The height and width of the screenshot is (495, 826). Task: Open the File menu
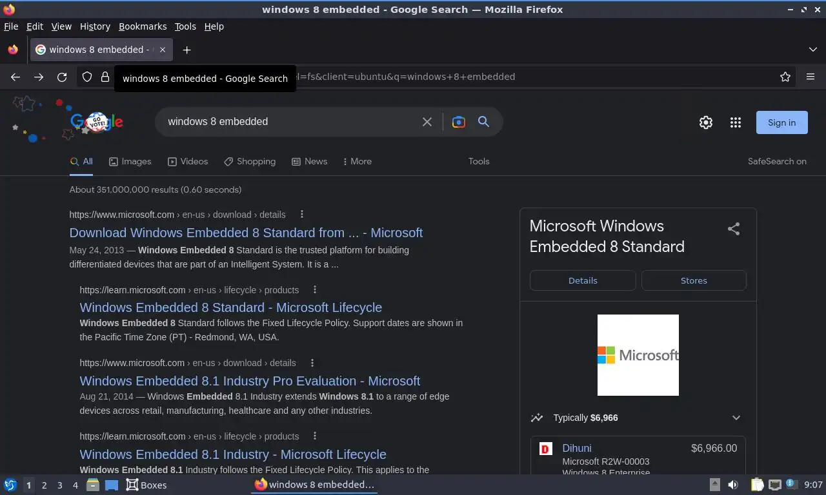pyautogui.click(x=11, y=26)
